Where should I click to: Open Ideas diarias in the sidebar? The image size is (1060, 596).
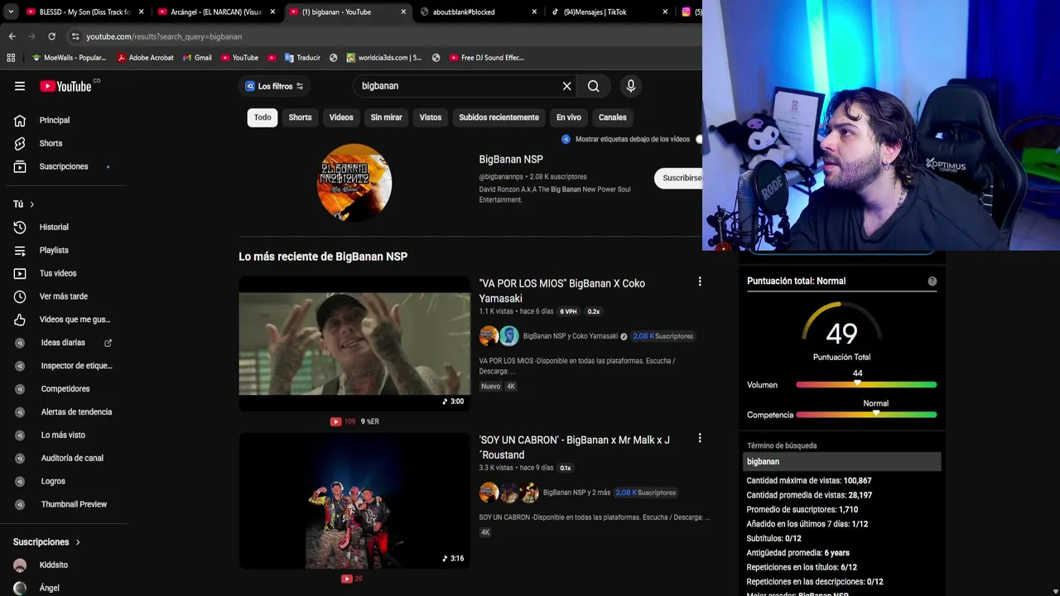64,343
